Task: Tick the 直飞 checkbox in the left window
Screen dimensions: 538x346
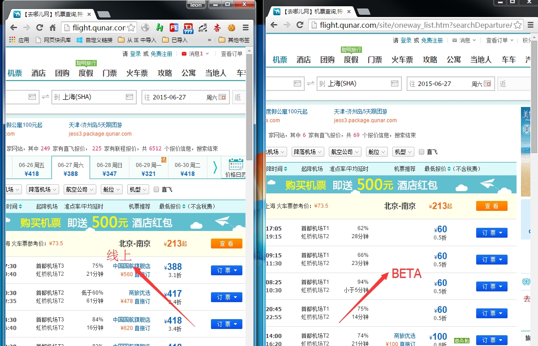Action: (156, 189)
